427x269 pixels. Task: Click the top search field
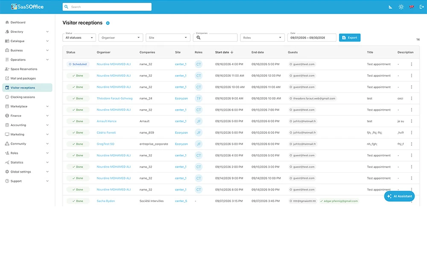[107, 7]
